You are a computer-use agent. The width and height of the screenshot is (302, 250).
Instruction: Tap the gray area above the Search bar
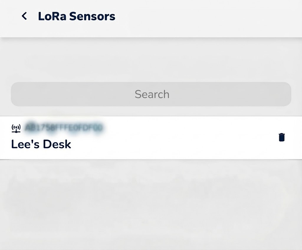[x=151, y=59]
